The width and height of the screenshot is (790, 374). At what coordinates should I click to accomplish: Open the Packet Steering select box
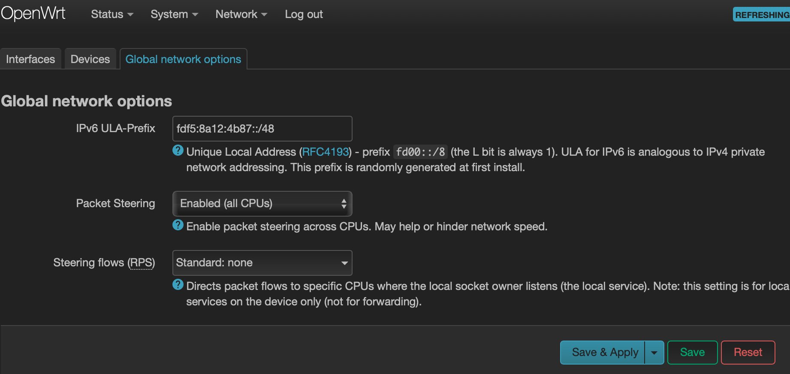[262, 204]
